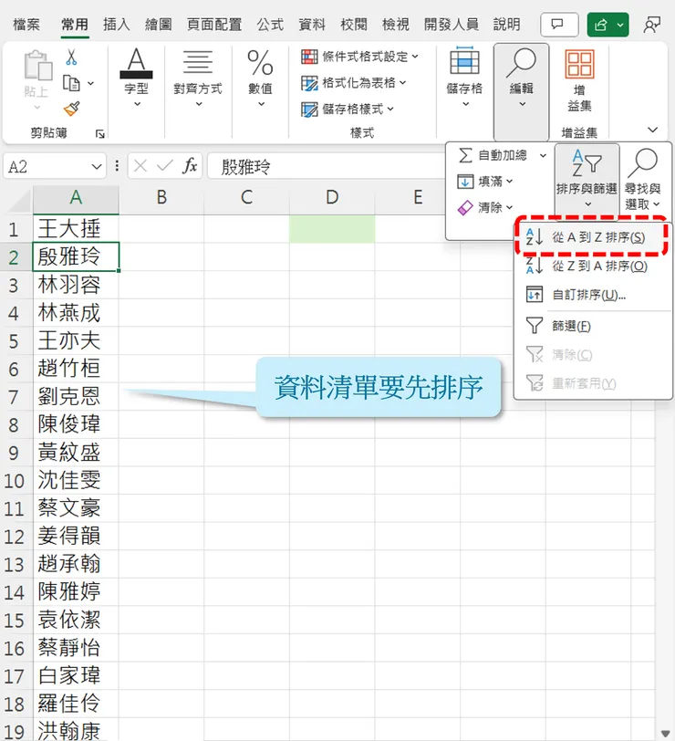Viewport: 675px width, 741px height.
Task: Select the 檔案 File tab
Action: [x=26, y=25]
